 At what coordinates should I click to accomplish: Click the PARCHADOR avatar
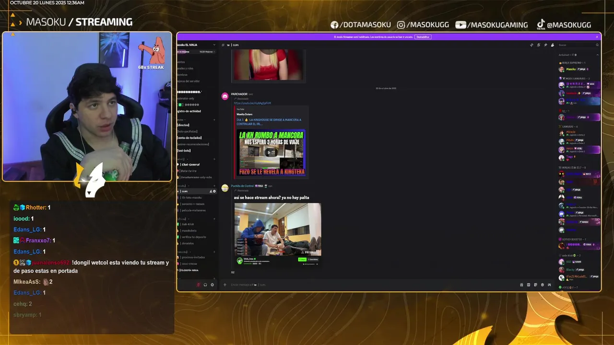(x=225, y=96)
